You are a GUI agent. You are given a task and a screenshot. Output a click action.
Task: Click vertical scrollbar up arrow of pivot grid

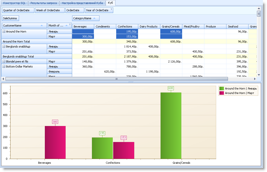point(259,8)
